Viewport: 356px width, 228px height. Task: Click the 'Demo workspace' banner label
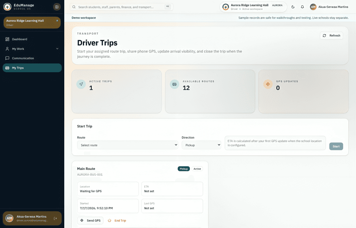pos(84,18)
